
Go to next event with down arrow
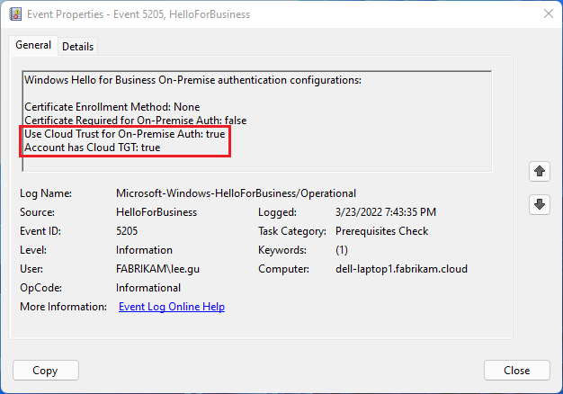tap(539, 204)
